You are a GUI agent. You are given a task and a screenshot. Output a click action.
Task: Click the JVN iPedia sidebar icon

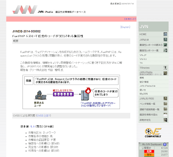click(x=165, y=73)
